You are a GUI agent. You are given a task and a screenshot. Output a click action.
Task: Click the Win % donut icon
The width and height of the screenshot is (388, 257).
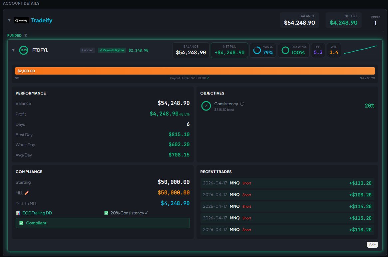tap(257, 50)
